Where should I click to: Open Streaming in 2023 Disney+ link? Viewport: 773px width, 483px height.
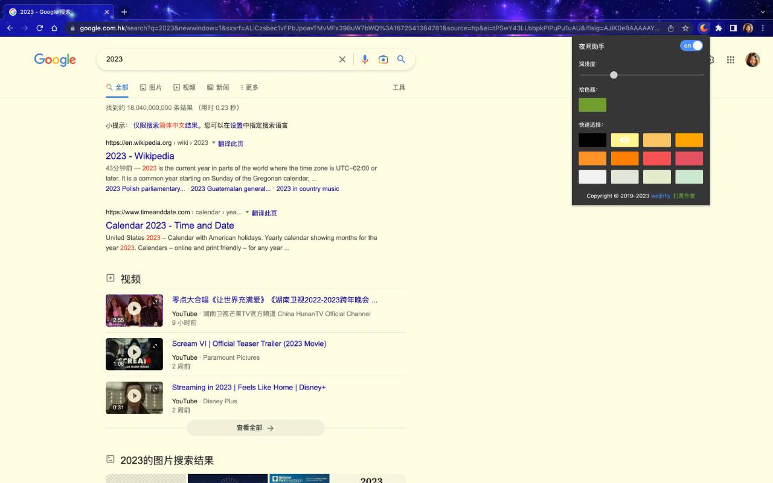pos(249,388)
